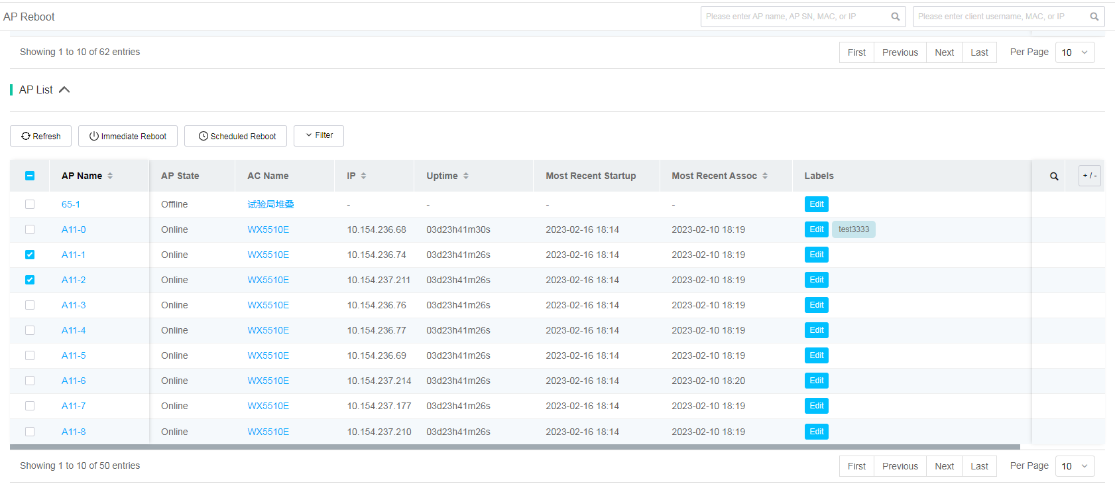Viewport: 1115px width, 492px height.
Task: Go to First page in top pagination
Action: [856, 52]
